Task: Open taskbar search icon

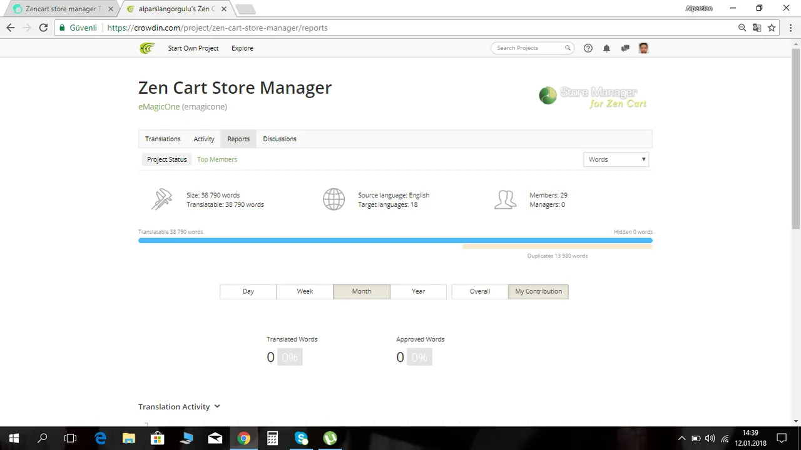Action: pyautogui.click(x=43, y=438)
